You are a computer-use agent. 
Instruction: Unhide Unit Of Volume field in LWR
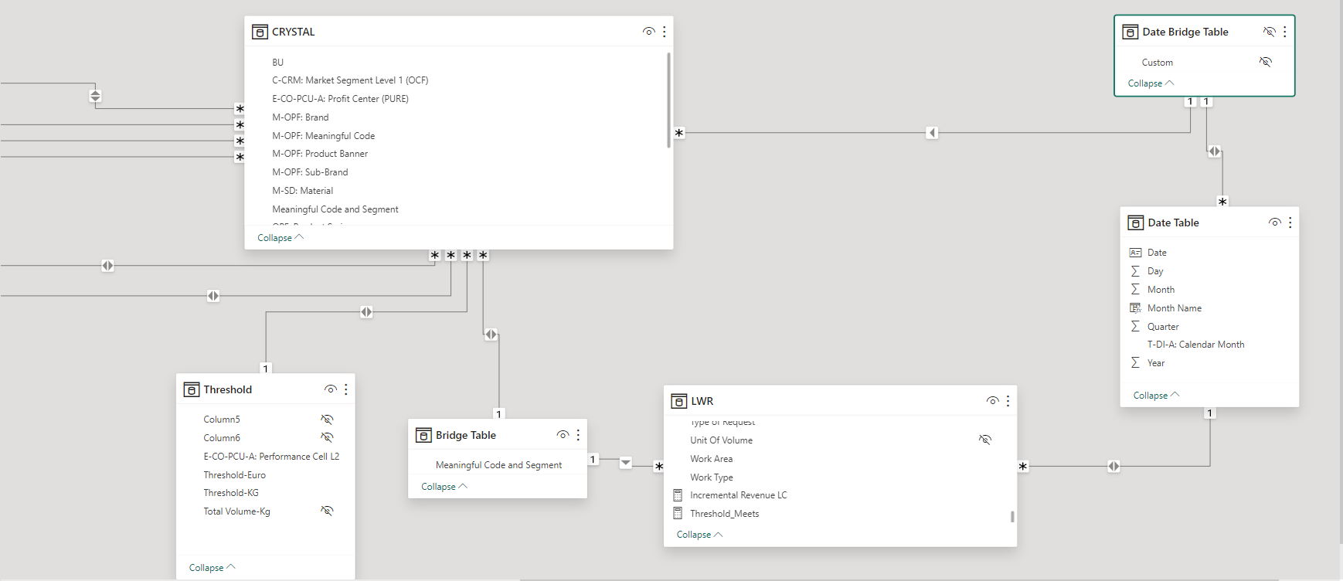click(x=985, y=440)
